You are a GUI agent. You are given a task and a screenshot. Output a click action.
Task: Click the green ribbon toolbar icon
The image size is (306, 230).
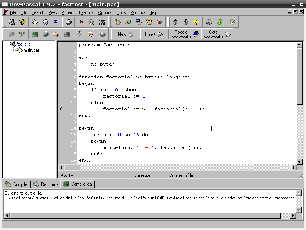[x=220, y=22]
